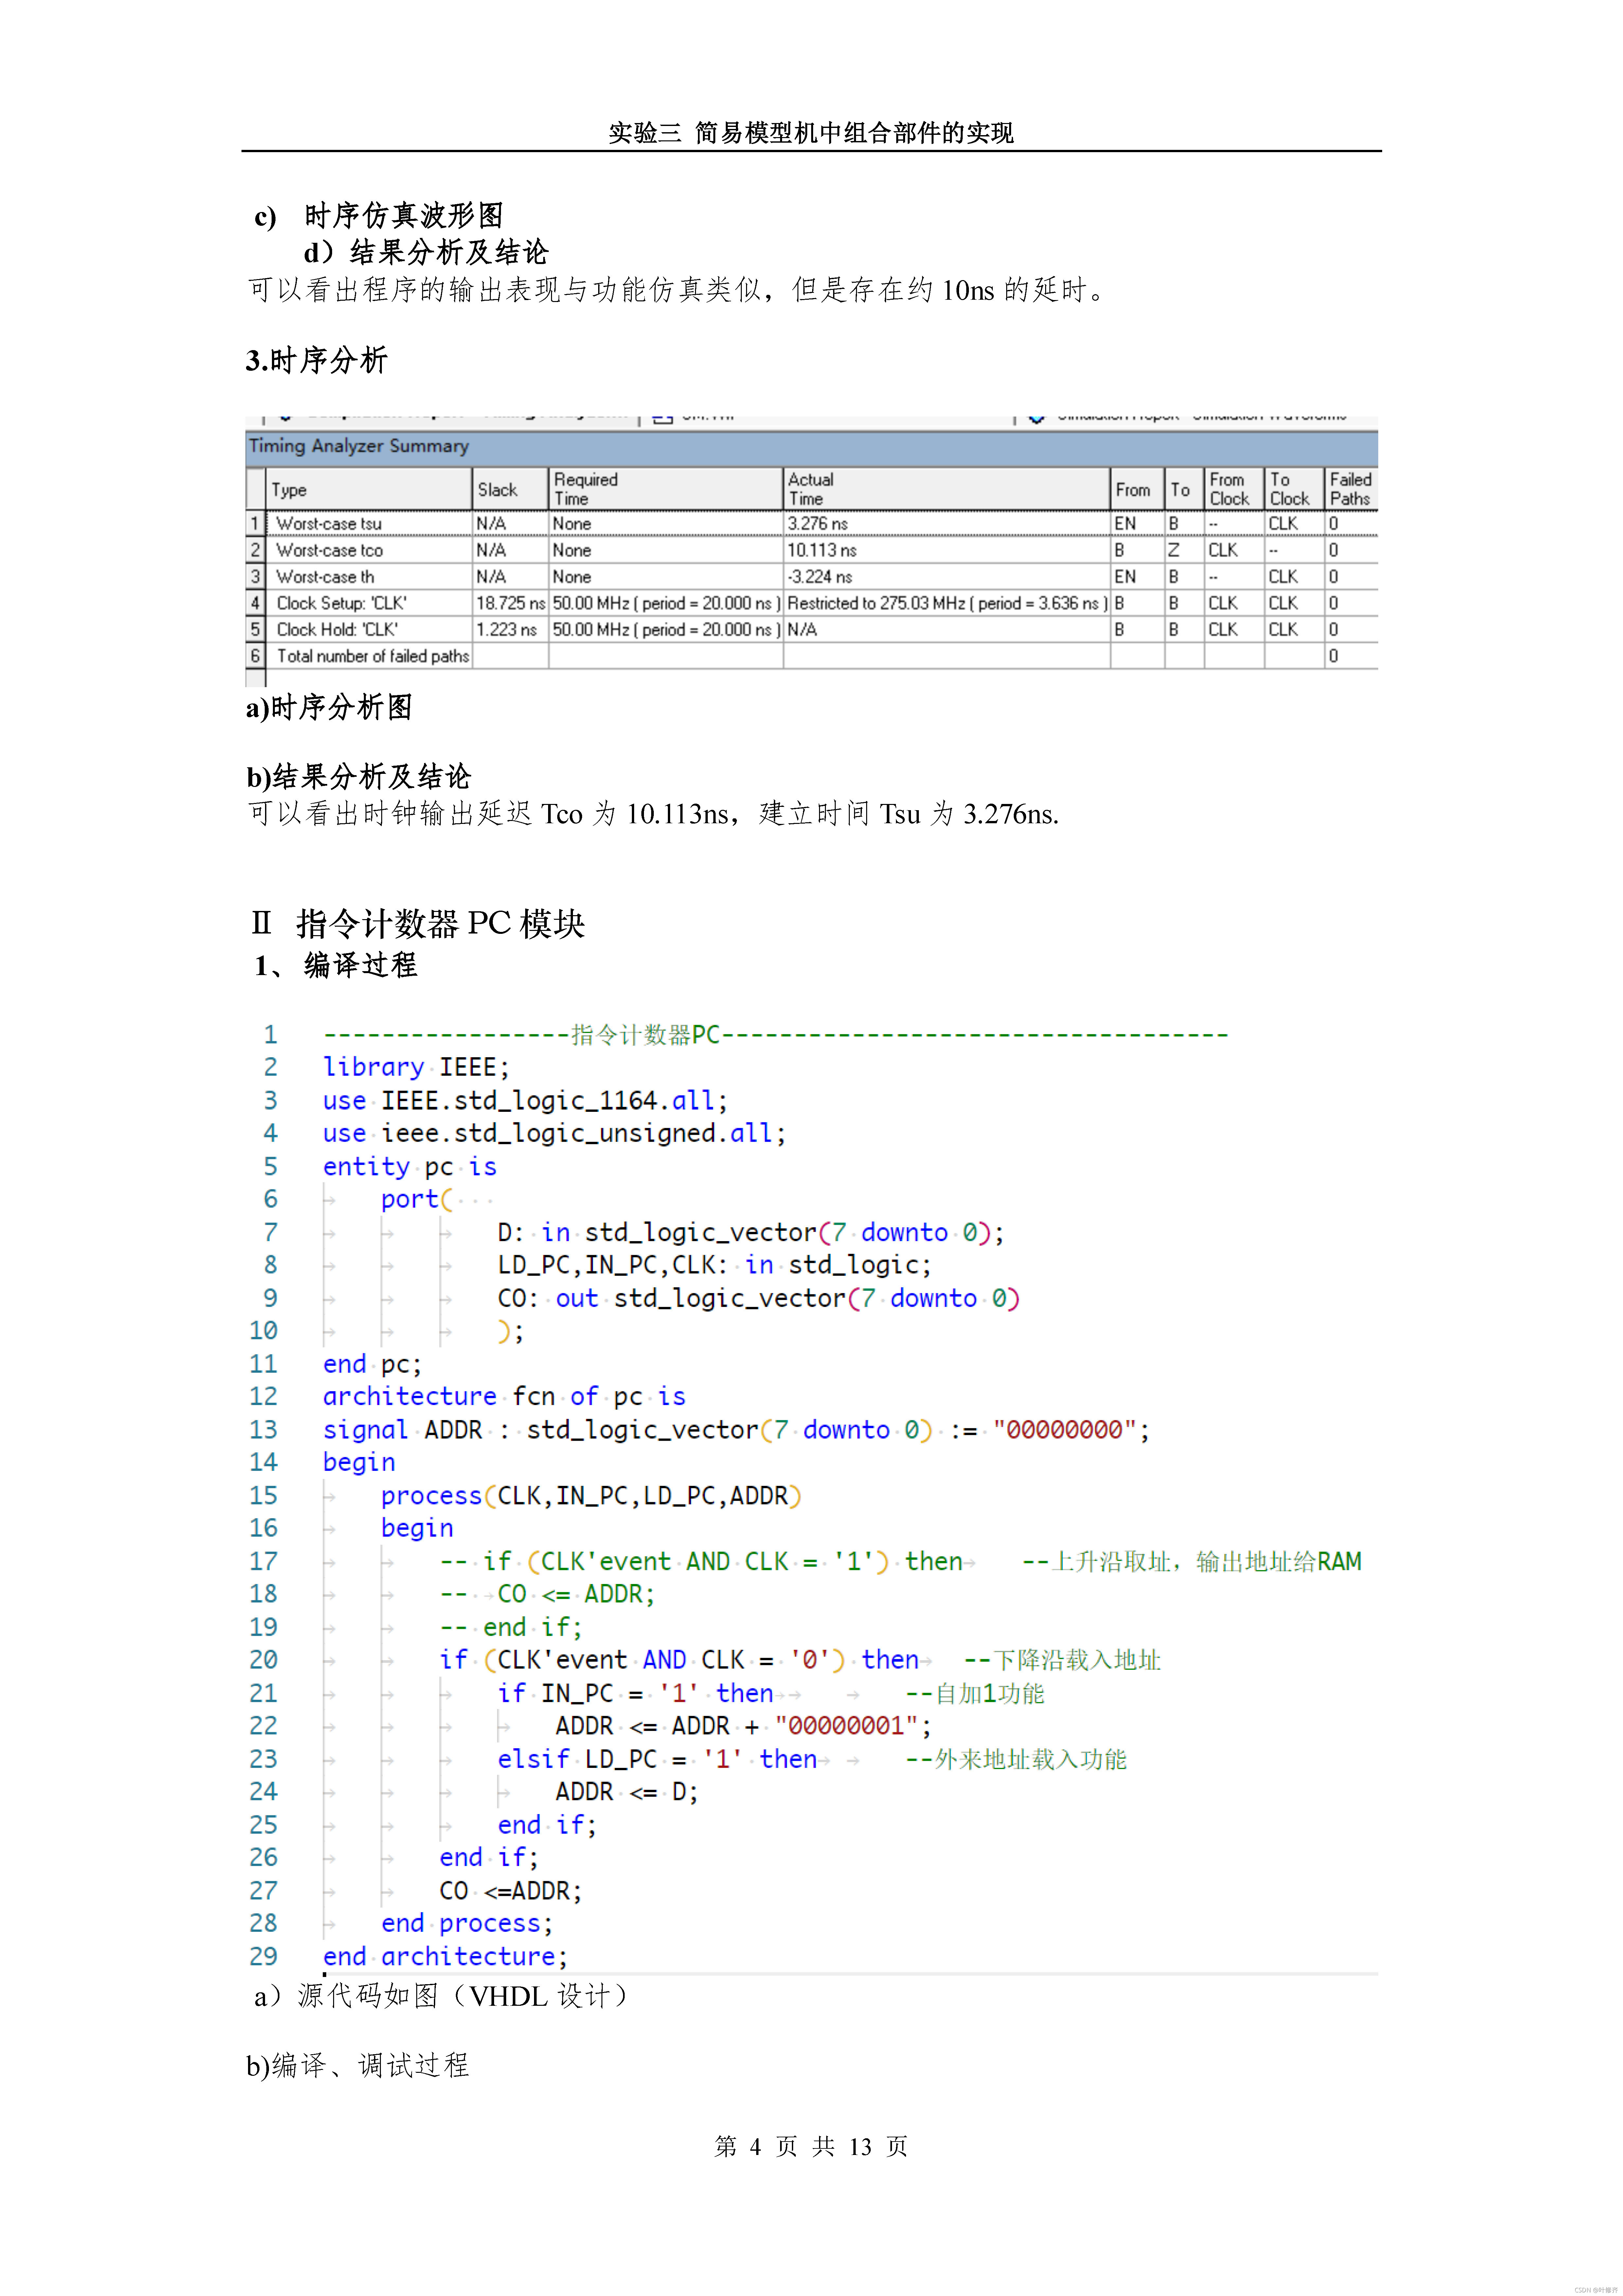Image resolution: width=1623 pixels, height=2296 pixels.
Task: Select the 'Worst-case th' row label
Action: tap(325, 577)
